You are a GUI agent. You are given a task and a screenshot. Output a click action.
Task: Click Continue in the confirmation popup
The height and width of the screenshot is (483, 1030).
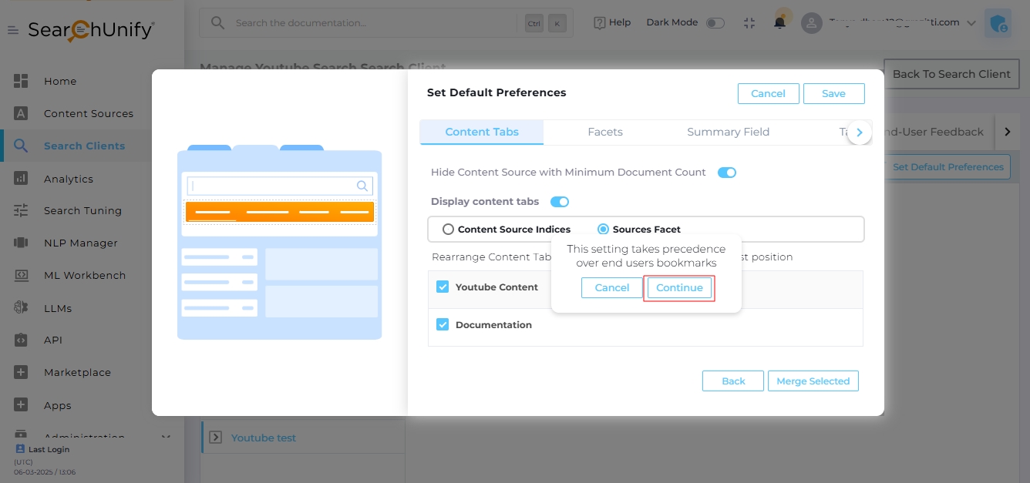(x=679, y=287)
